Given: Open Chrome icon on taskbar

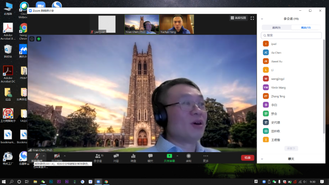Looking at the screenshot, I should [x=106, y=181].
